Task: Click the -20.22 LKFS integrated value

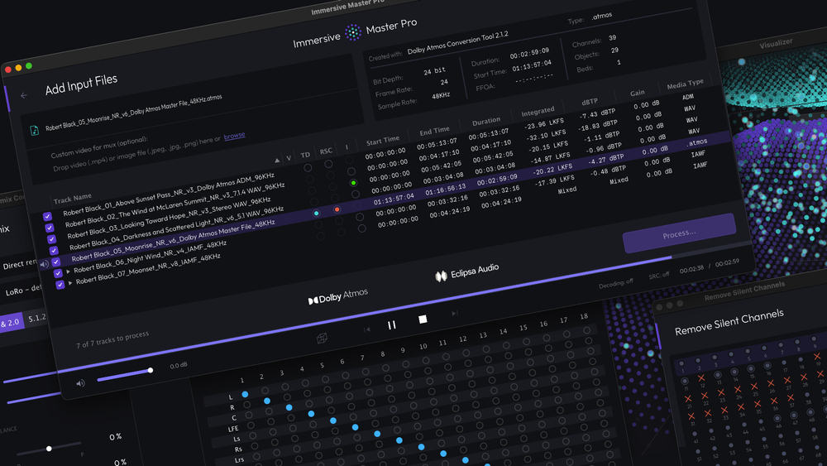Action: point(552,170)
